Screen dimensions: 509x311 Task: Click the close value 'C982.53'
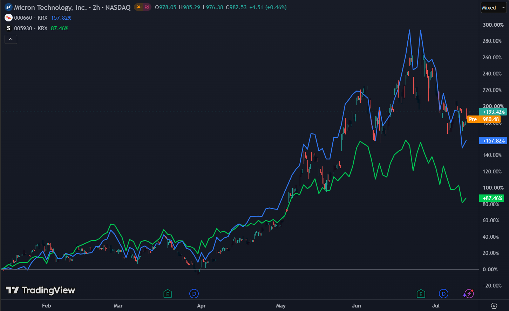(236, 7)
